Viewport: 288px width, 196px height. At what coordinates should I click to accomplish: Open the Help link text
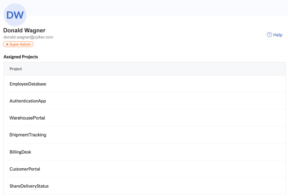[x=278, y=35]
